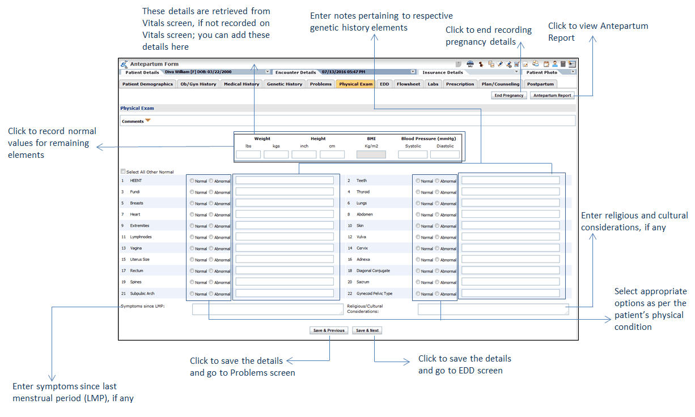
Task: Expand the Patient Details dropdown arrow
Action: (x=268, y=72)
